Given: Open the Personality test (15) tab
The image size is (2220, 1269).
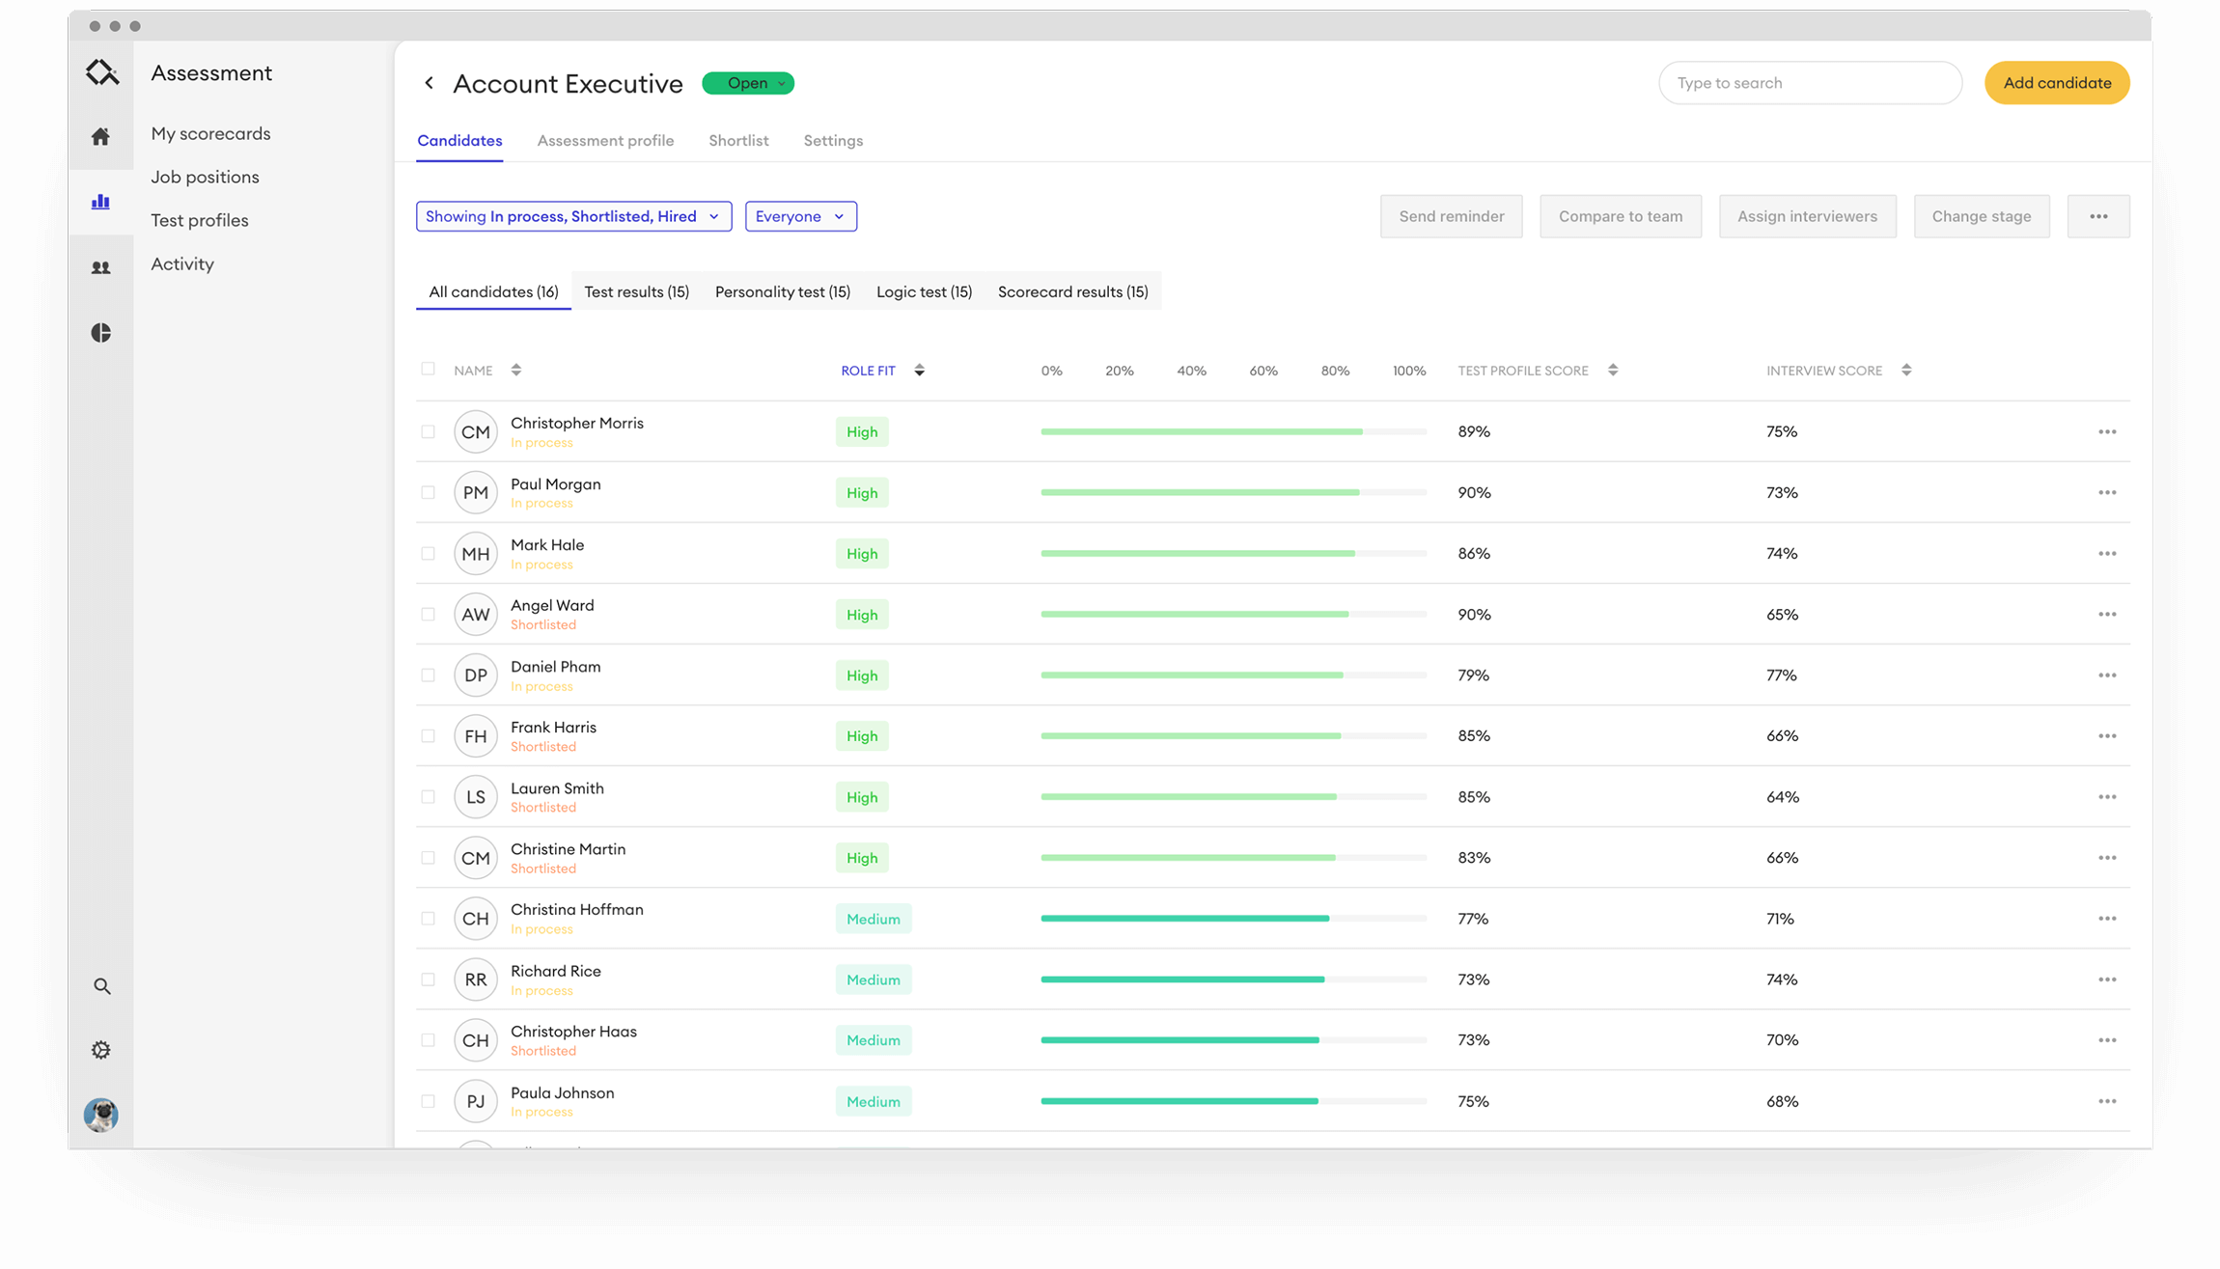Looking at the screenshot, I should click(782, 291).
